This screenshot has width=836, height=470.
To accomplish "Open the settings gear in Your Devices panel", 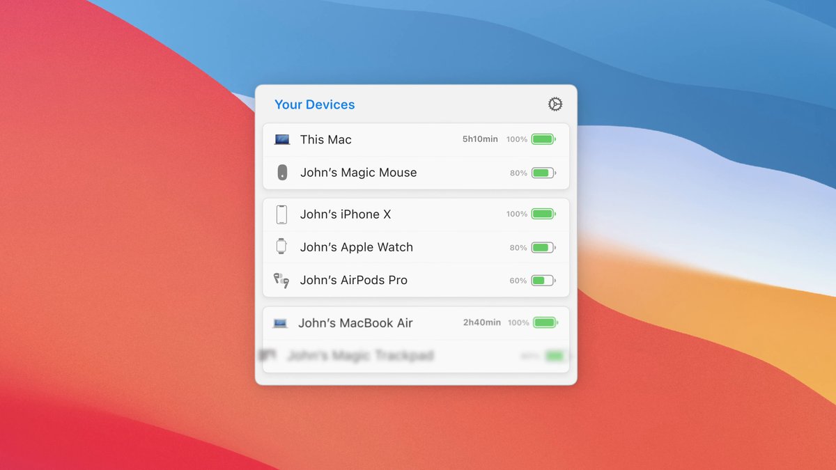I will pos(555,103).
